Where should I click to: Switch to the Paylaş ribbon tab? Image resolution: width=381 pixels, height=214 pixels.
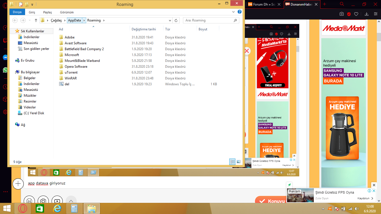tap(47, 12)
